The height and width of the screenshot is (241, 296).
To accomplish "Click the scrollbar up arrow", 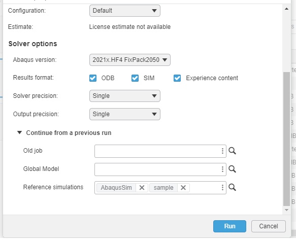I will click(286, 9).
